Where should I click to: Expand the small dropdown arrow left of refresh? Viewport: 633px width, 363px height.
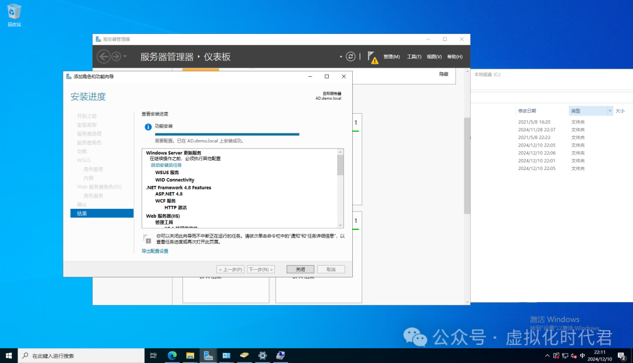pyautogui.click(x=341, y=56)
